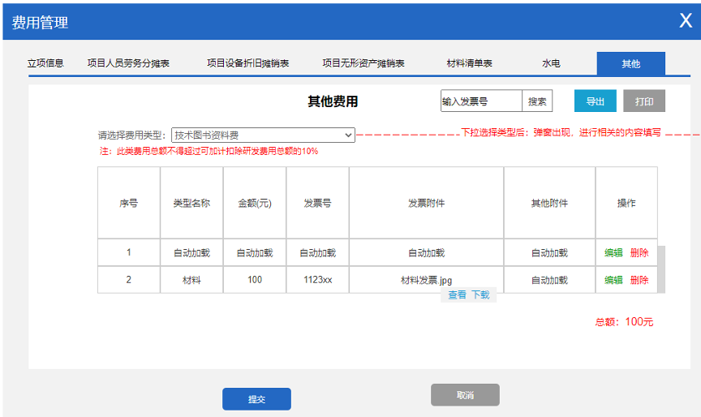Select the 项目设备折旧摊销表 tab

point(247,63)
